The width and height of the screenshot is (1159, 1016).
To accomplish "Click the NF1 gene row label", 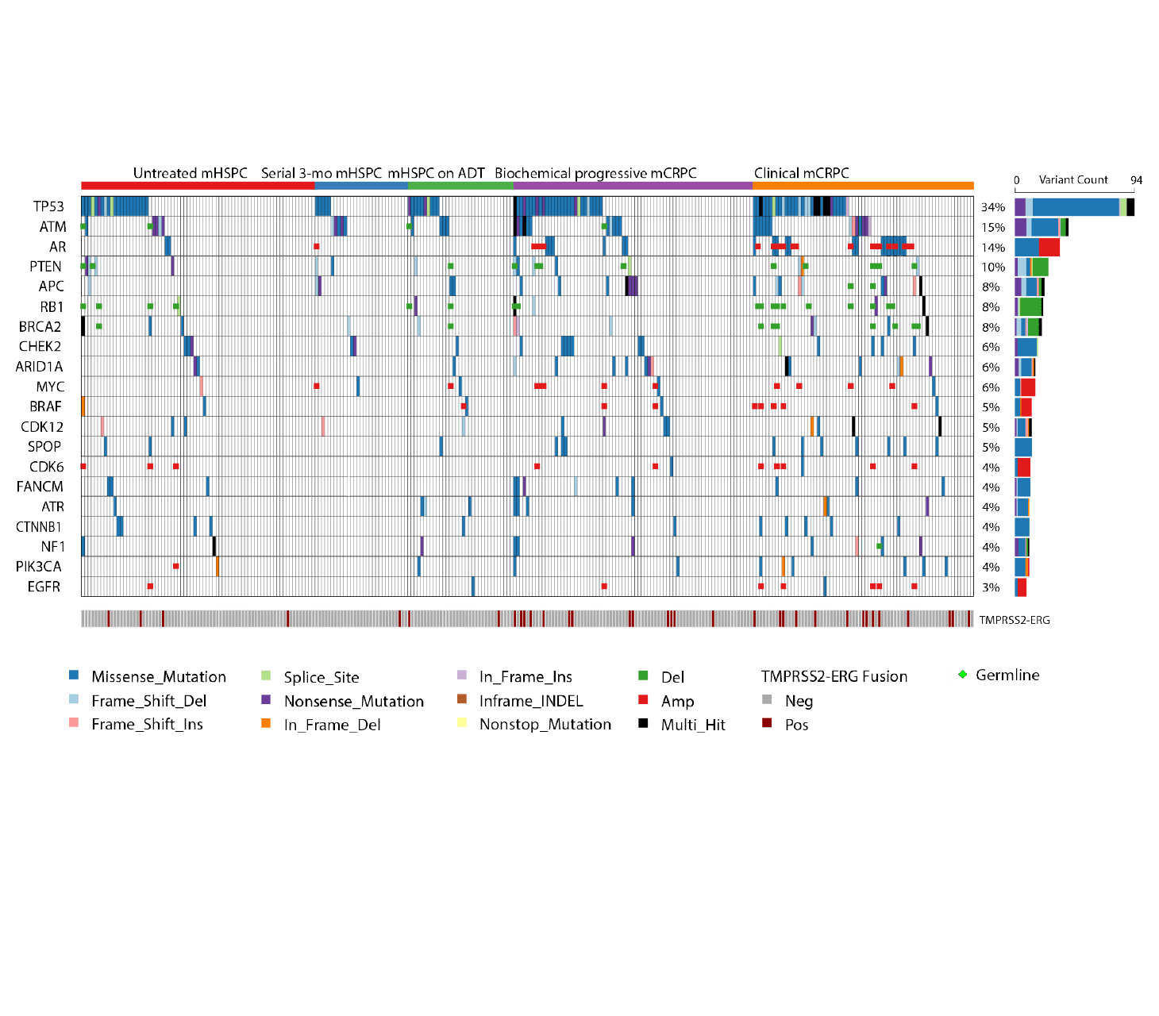I will click(x=53, y=547).
